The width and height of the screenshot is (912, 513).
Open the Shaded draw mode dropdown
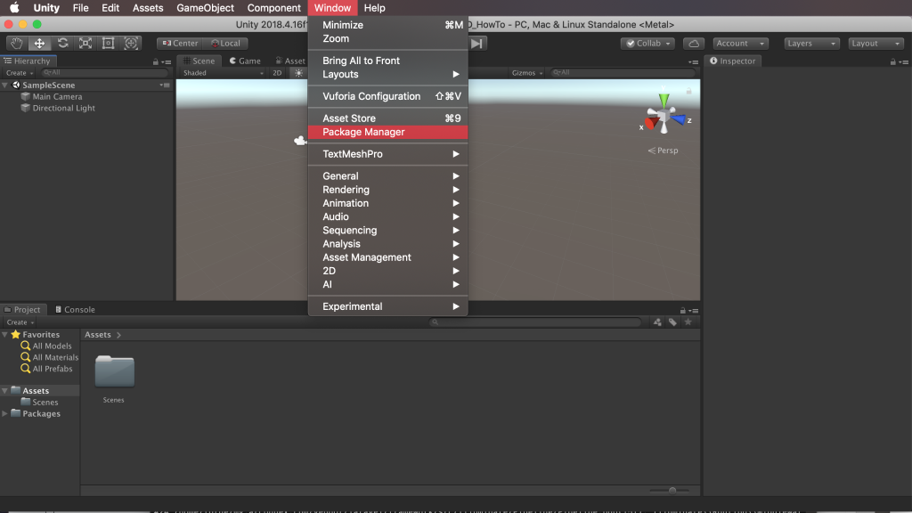(x=223, y=73)
